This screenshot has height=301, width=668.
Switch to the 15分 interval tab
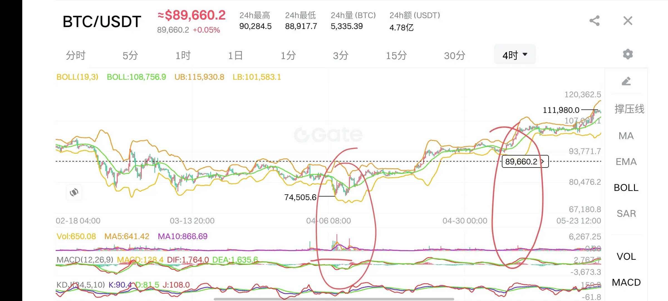396,55
